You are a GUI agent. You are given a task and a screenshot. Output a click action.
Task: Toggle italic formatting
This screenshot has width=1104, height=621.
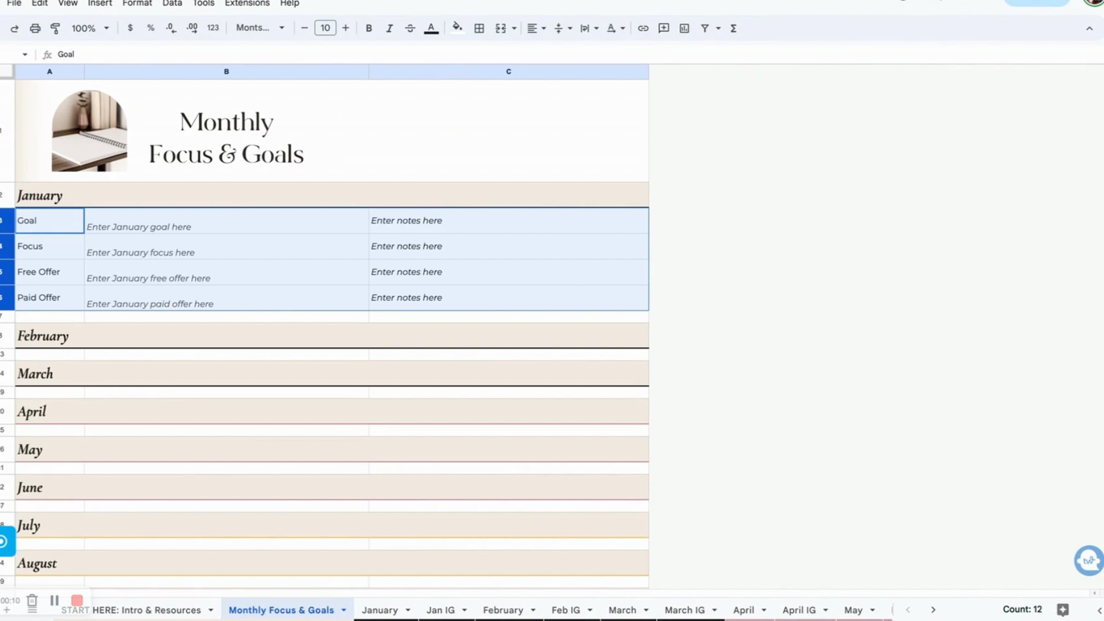[x=389, y=28]
